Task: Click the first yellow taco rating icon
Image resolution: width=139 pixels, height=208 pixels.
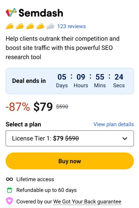Action: click(x=9, y=26)
